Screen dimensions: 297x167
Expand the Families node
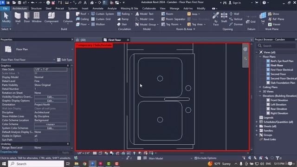pyautogui.click(x=257, y=131)
